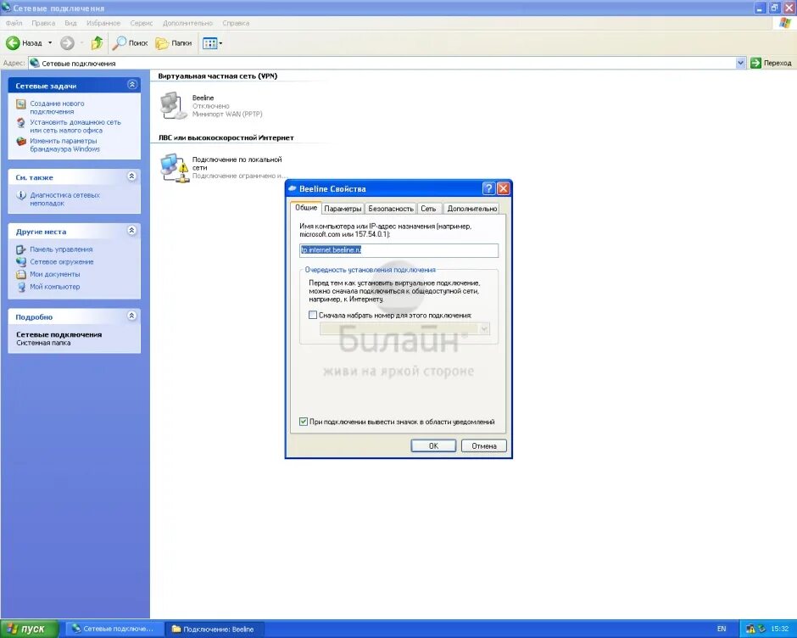
Task: Click the 15:32 clock in the tray
Action: click(x=779, y=629)
